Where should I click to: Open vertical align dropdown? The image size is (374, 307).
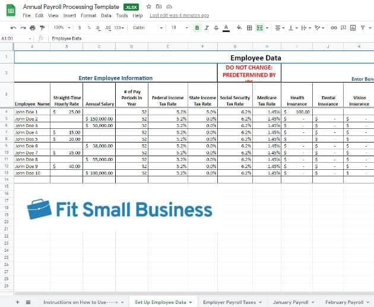pyautogui.click(x=293, y=28)
